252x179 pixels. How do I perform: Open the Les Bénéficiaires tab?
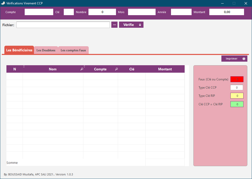pyautogui.click(x=19, y=50)
